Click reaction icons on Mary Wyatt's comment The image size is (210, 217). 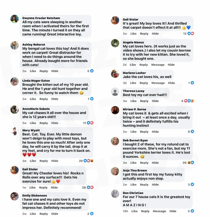pyautogui.click(x=88, y=161)
